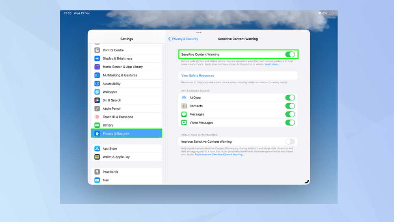The image size is (394, 222).
Task: Tap the Wi-Fi status icon
Action: (320, 13)
